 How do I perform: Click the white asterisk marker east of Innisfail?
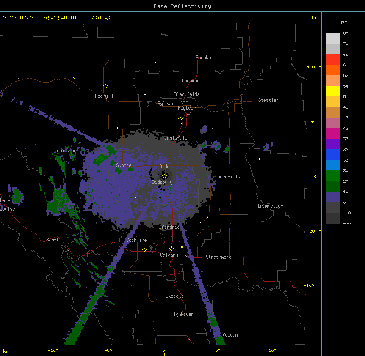[213, 128]
